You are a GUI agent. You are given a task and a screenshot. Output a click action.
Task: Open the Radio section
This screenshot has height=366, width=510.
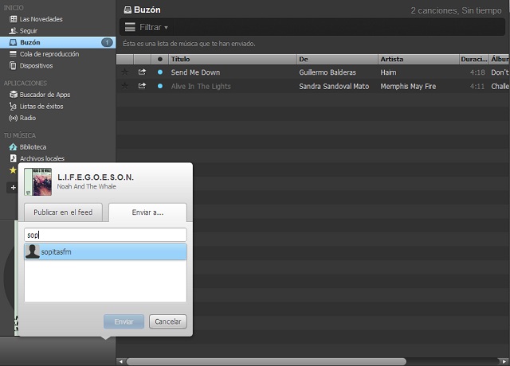[27, 118]
